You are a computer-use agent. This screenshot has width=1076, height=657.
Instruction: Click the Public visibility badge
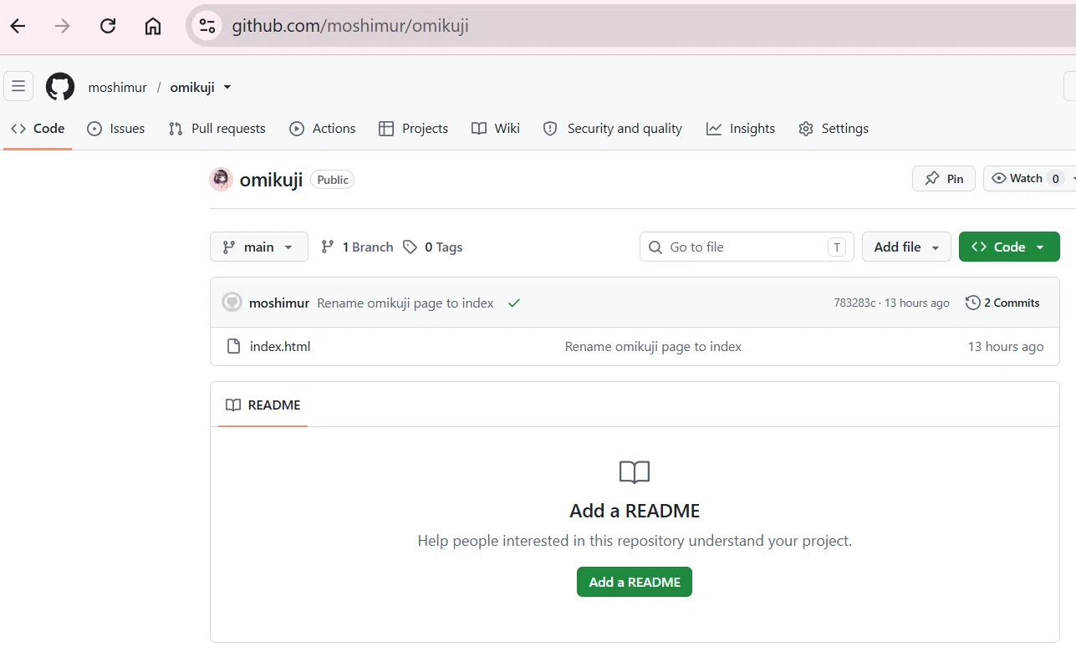pos(333,180)
